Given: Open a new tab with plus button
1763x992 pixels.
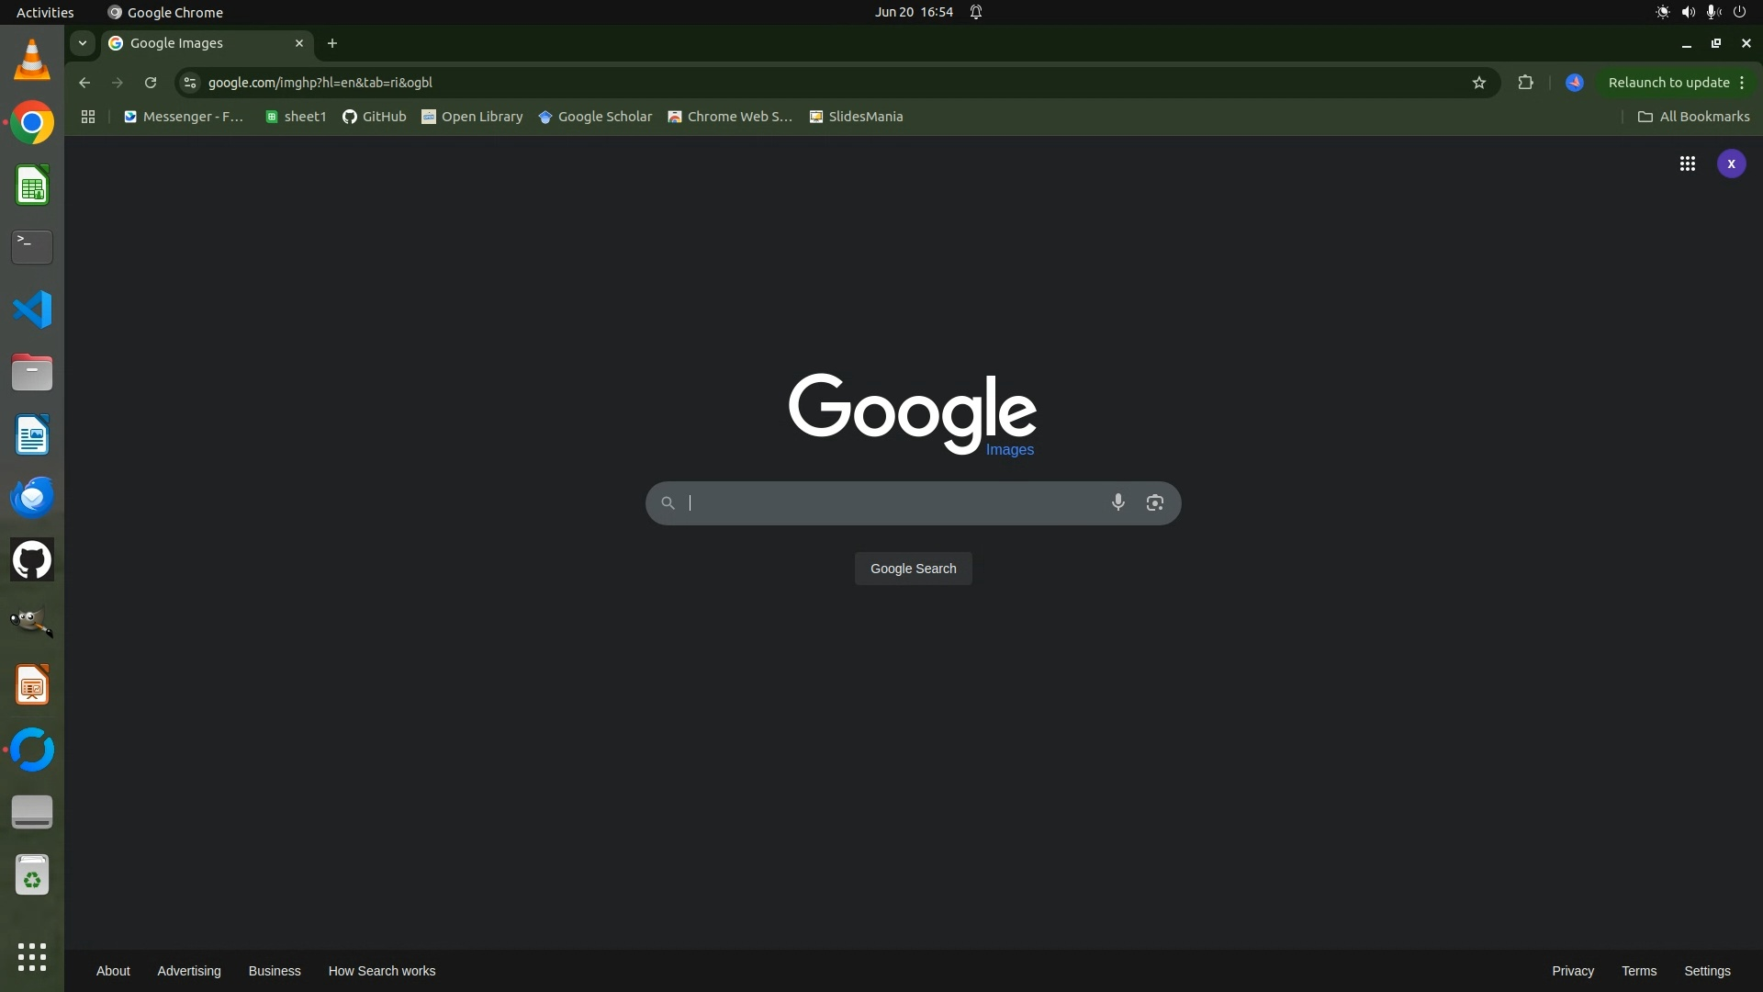Looking at the screenshot, I should pos(332,43).
